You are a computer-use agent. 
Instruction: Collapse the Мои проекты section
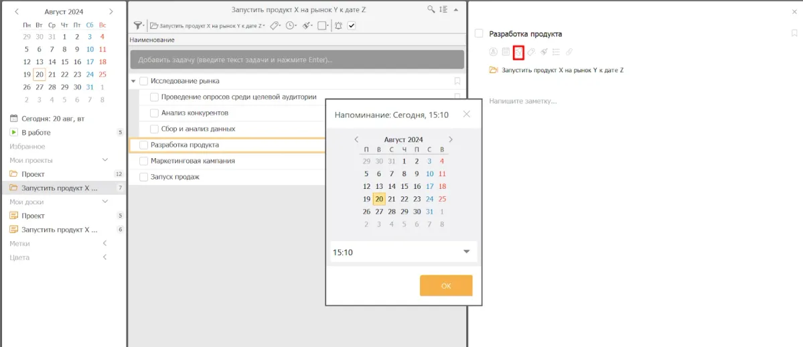[105, 160]
